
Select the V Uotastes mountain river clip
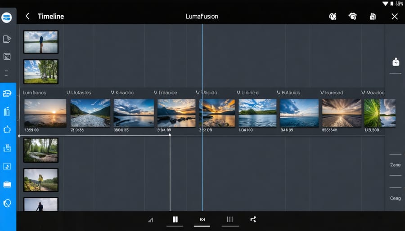pos(90,113)
